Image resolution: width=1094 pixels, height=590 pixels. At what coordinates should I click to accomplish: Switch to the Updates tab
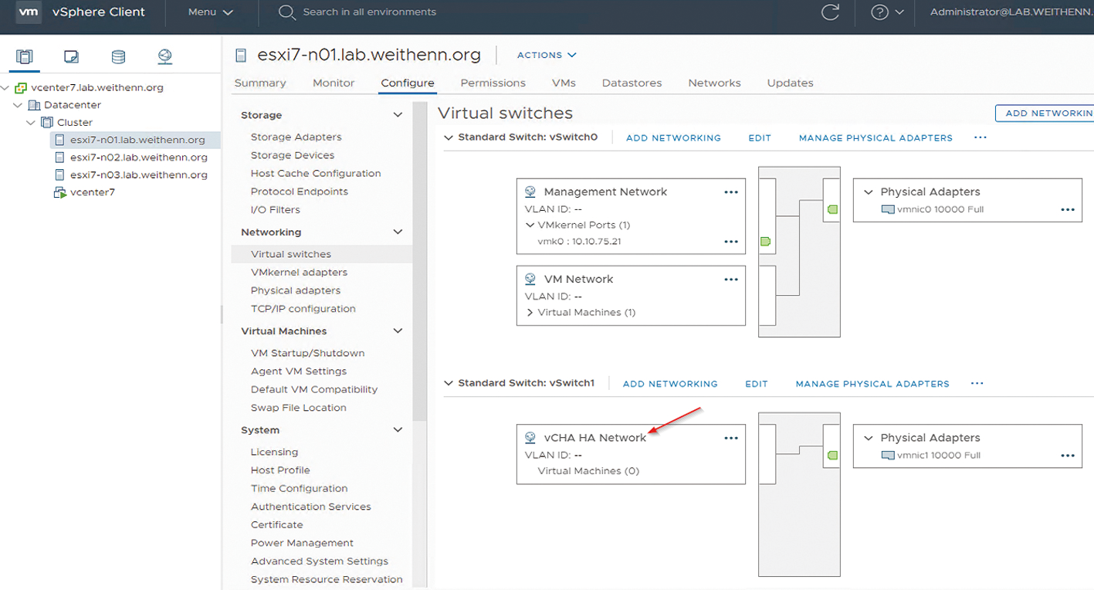coord(790,83)
